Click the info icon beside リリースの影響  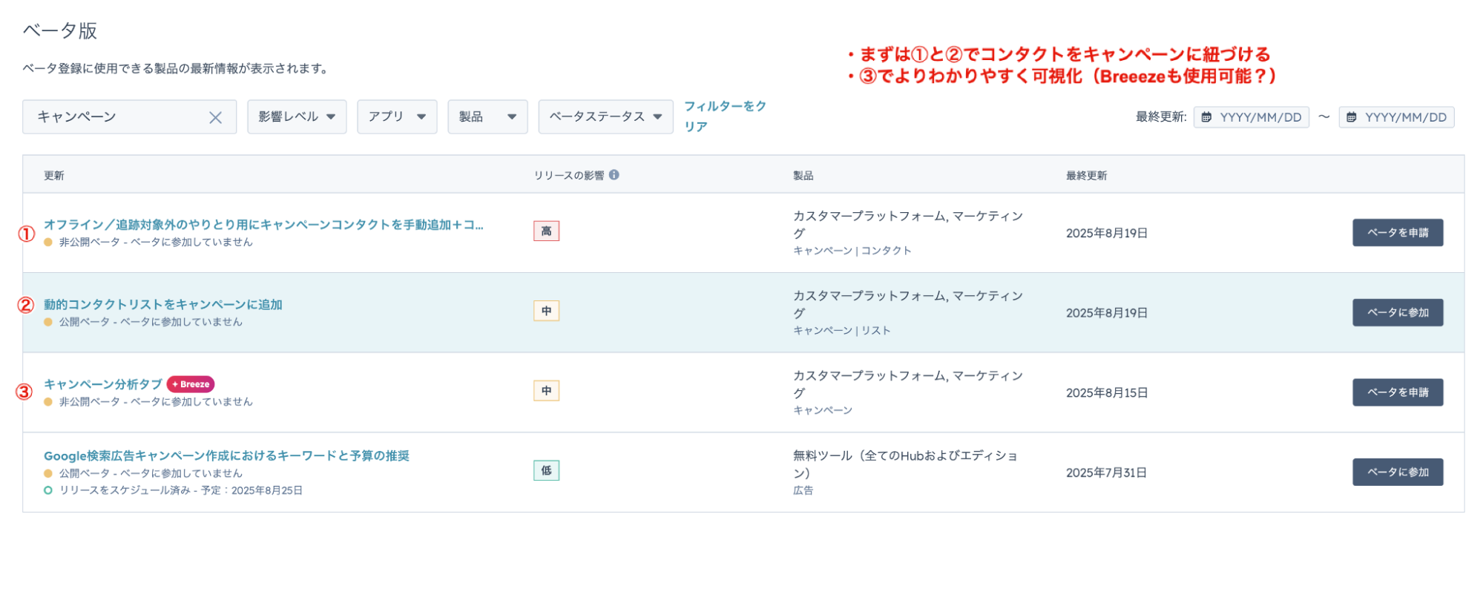coord(614,175)
